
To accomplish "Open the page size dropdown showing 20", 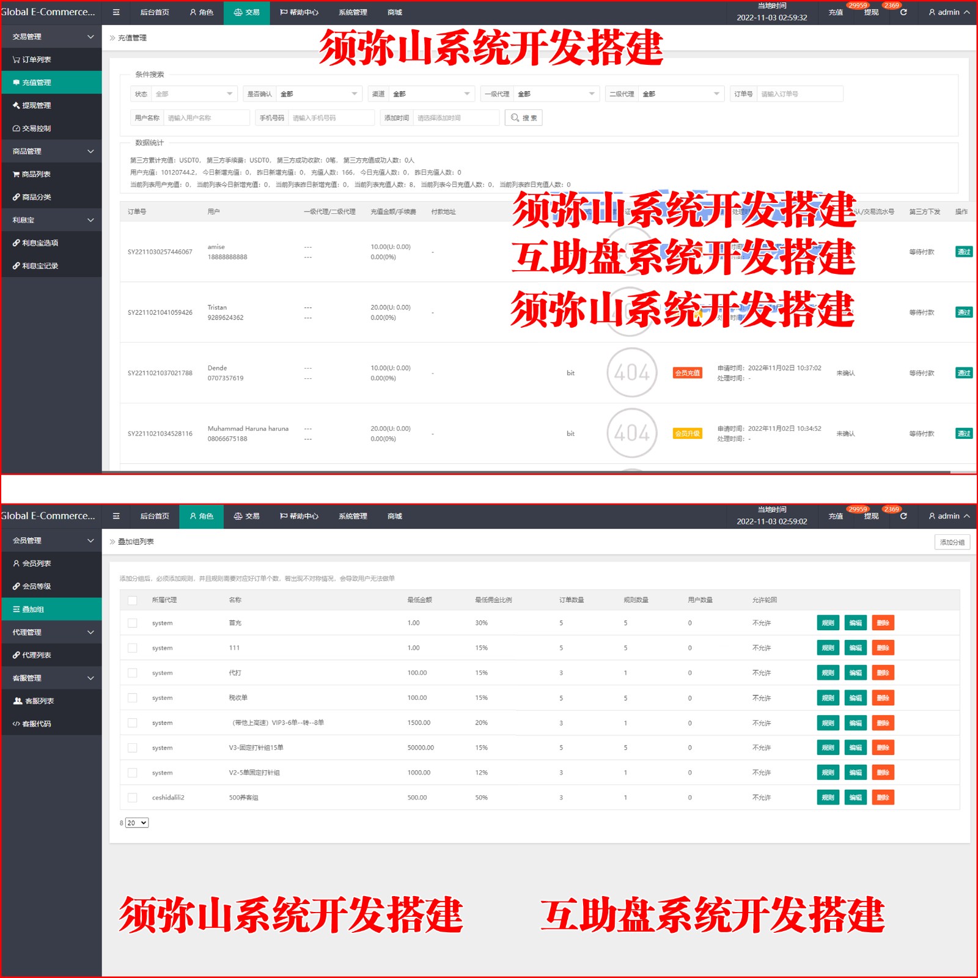I will pos(137,823).
